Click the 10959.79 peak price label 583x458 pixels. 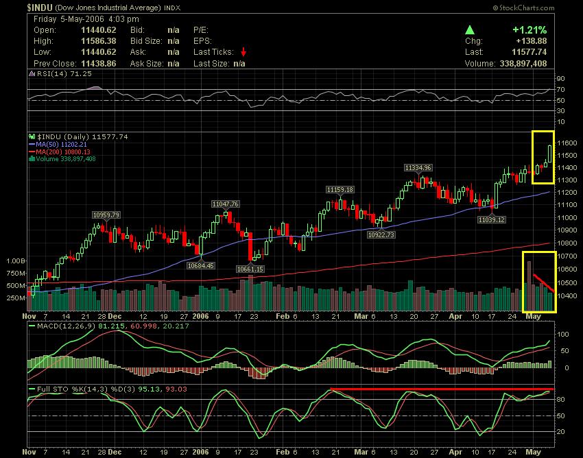(106, 215)
